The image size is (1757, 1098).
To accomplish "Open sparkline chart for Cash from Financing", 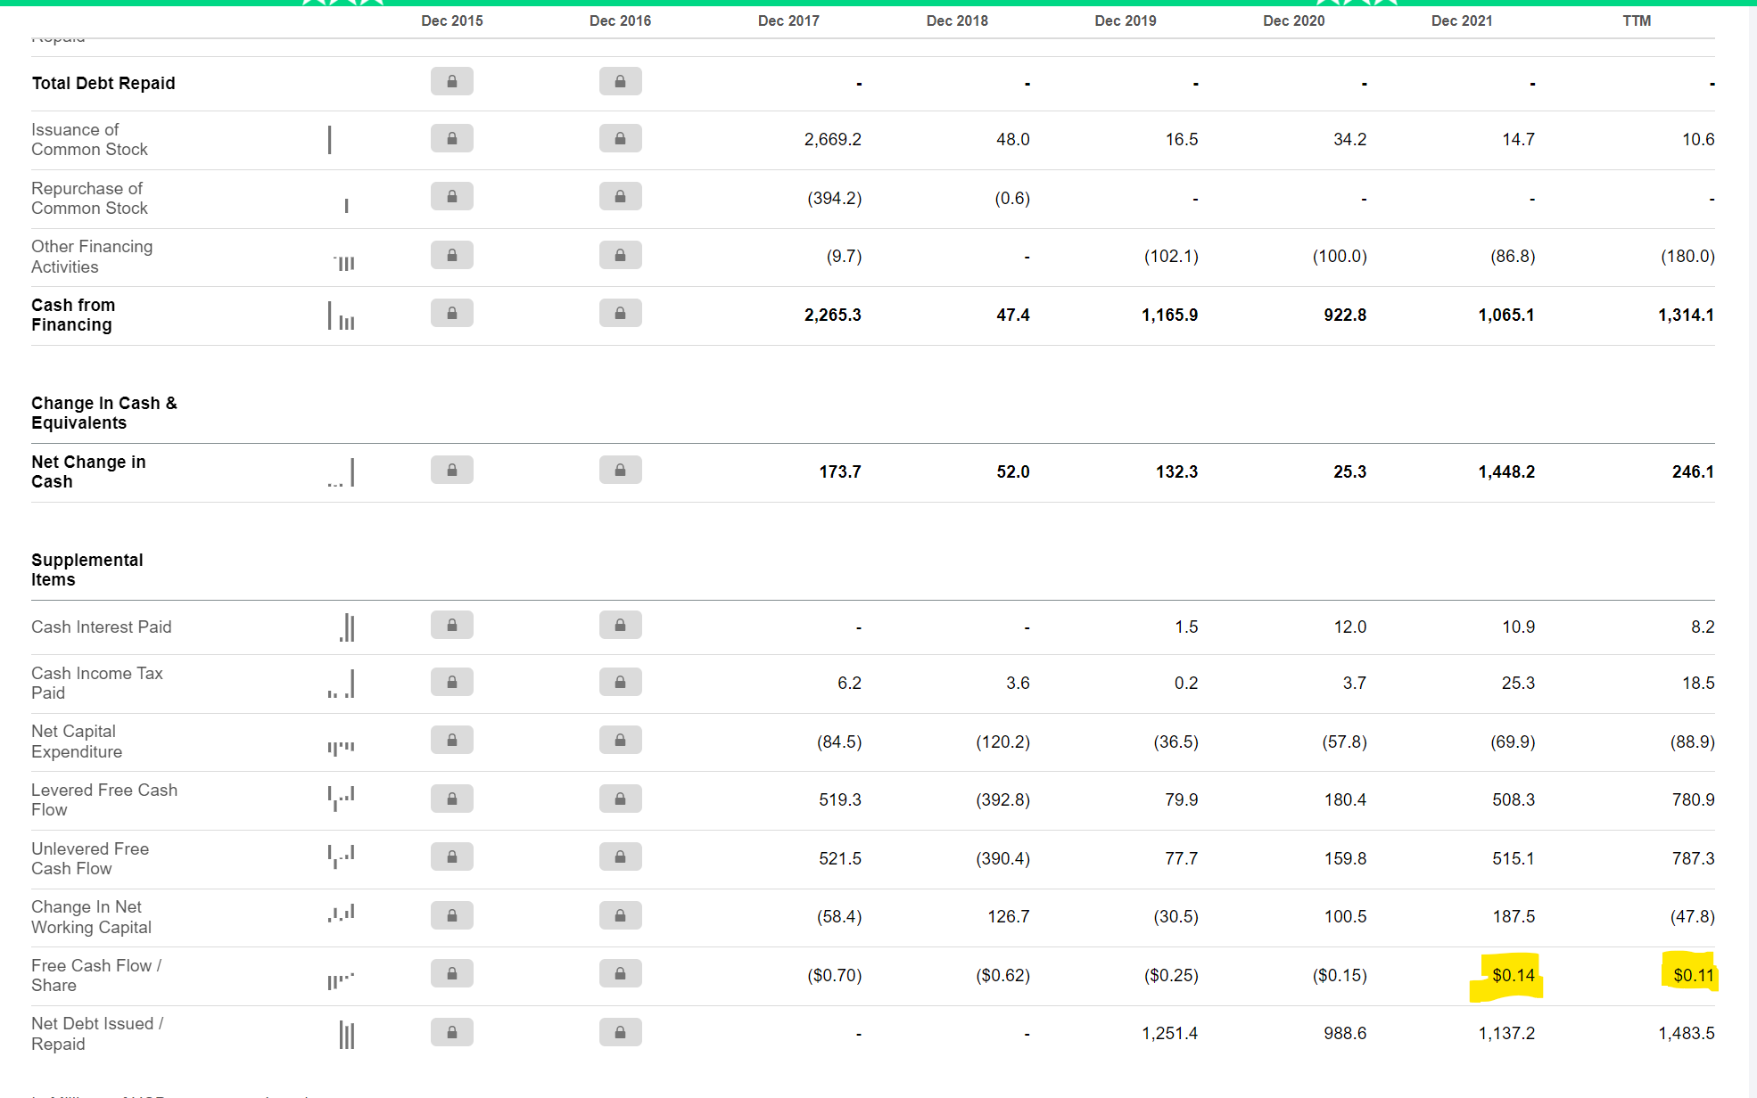I will [342, 315].
